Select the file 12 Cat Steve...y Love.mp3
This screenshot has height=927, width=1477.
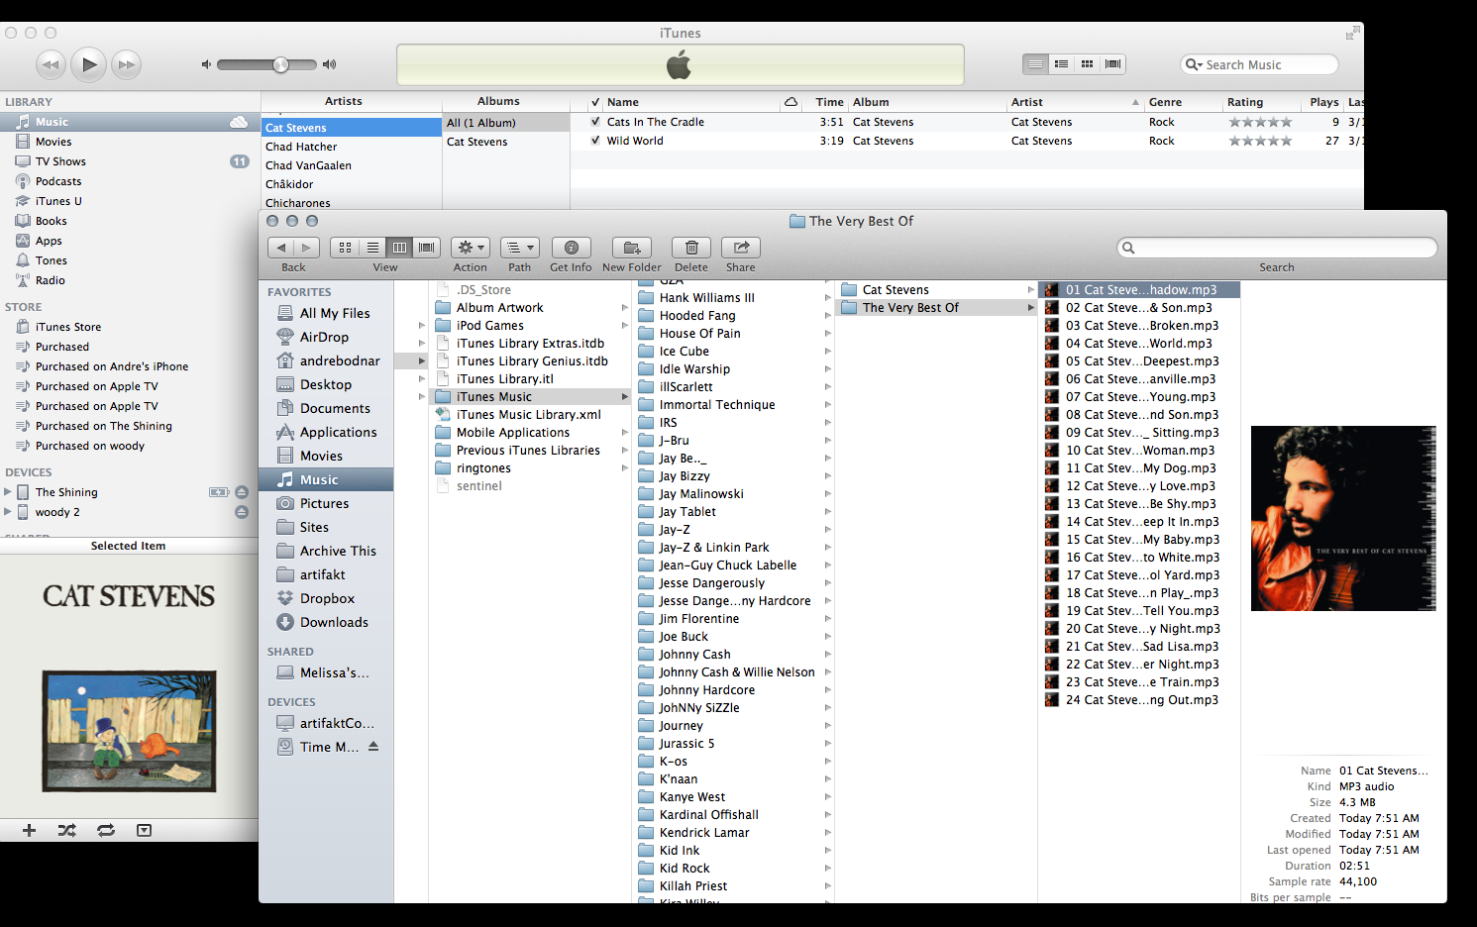coord(1139,485)
